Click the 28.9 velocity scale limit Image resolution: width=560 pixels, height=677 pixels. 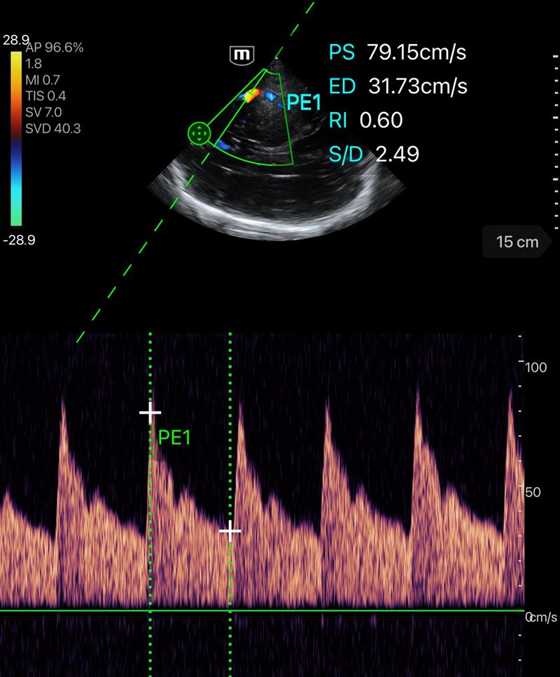16,39
